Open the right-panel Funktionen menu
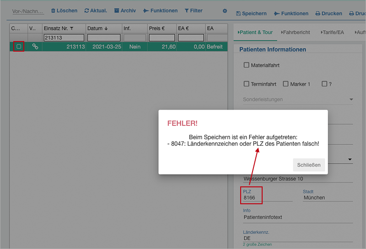Screen dimensions: 366x249 click(291, 14)
